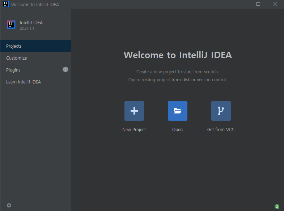
Task: Click the Open folder icon
Action: click(x=178, y=111)
